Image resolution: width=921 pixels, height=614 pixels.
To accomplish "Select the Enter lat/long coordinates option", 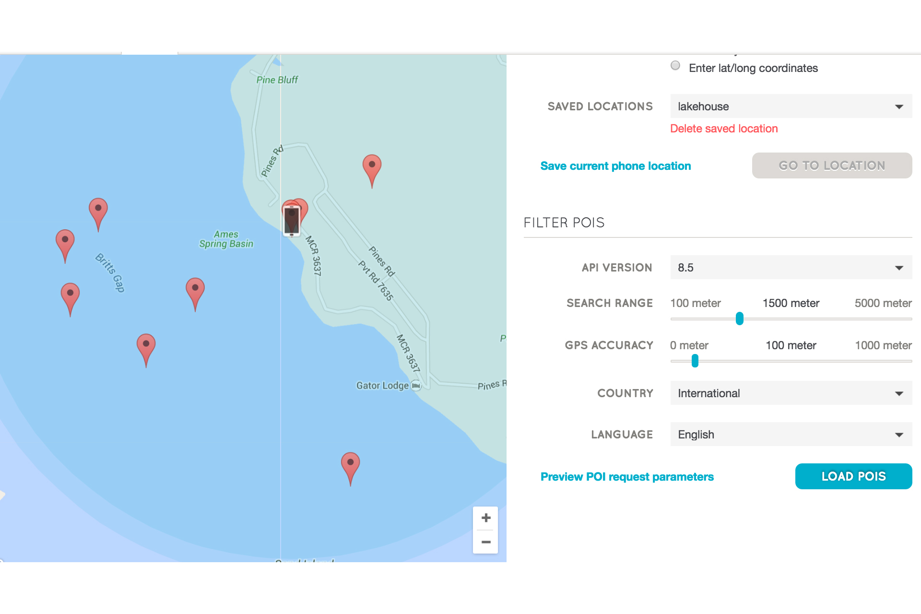I will tap(675, 65).
